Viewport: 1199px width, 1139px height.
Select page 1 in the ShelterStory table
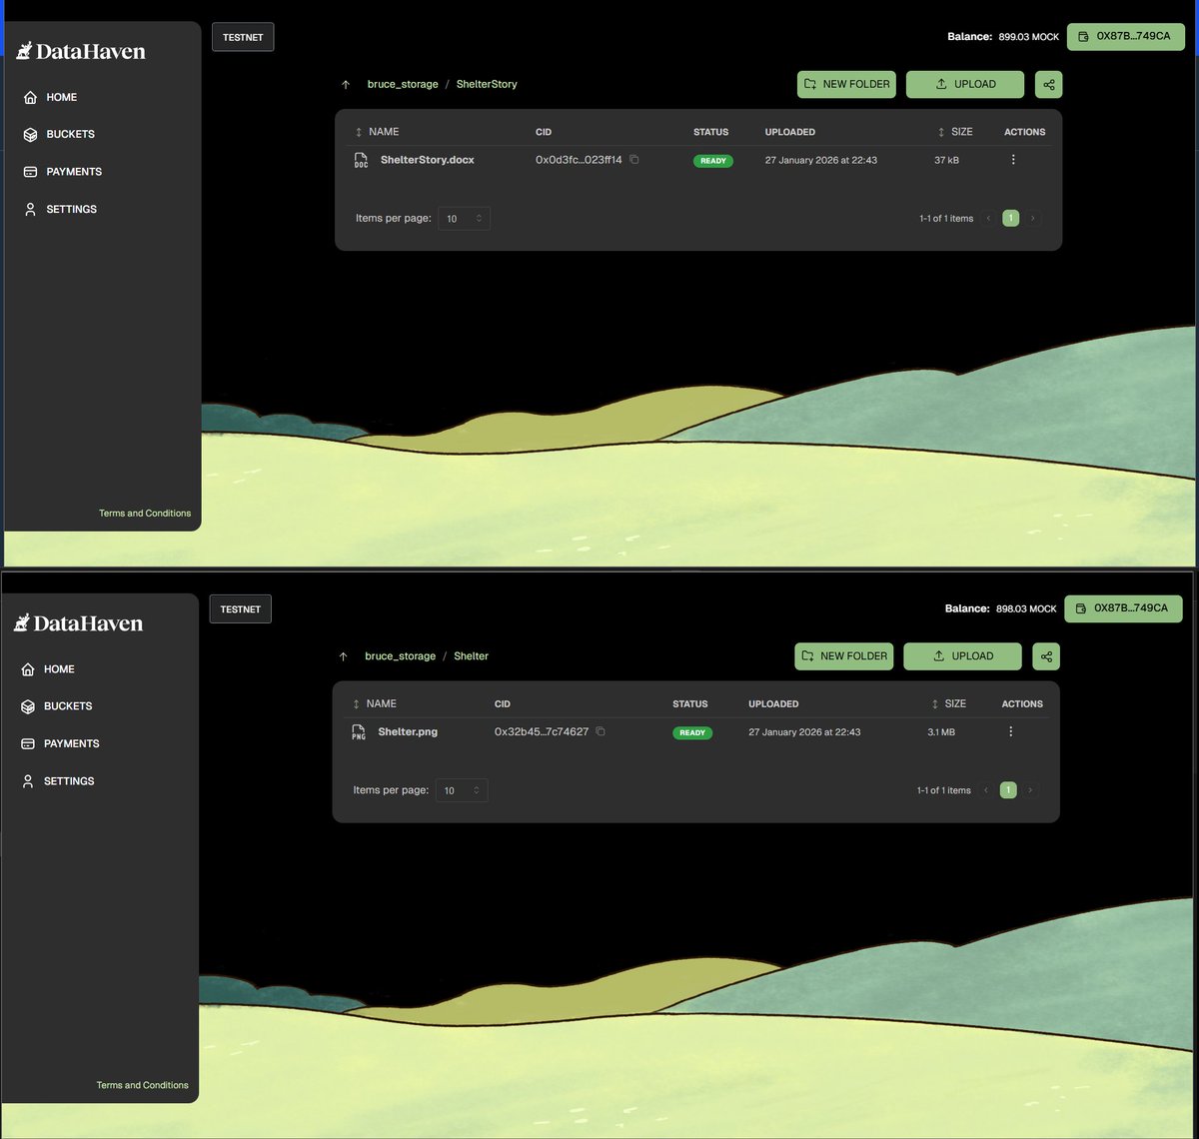coord(1011,218)
